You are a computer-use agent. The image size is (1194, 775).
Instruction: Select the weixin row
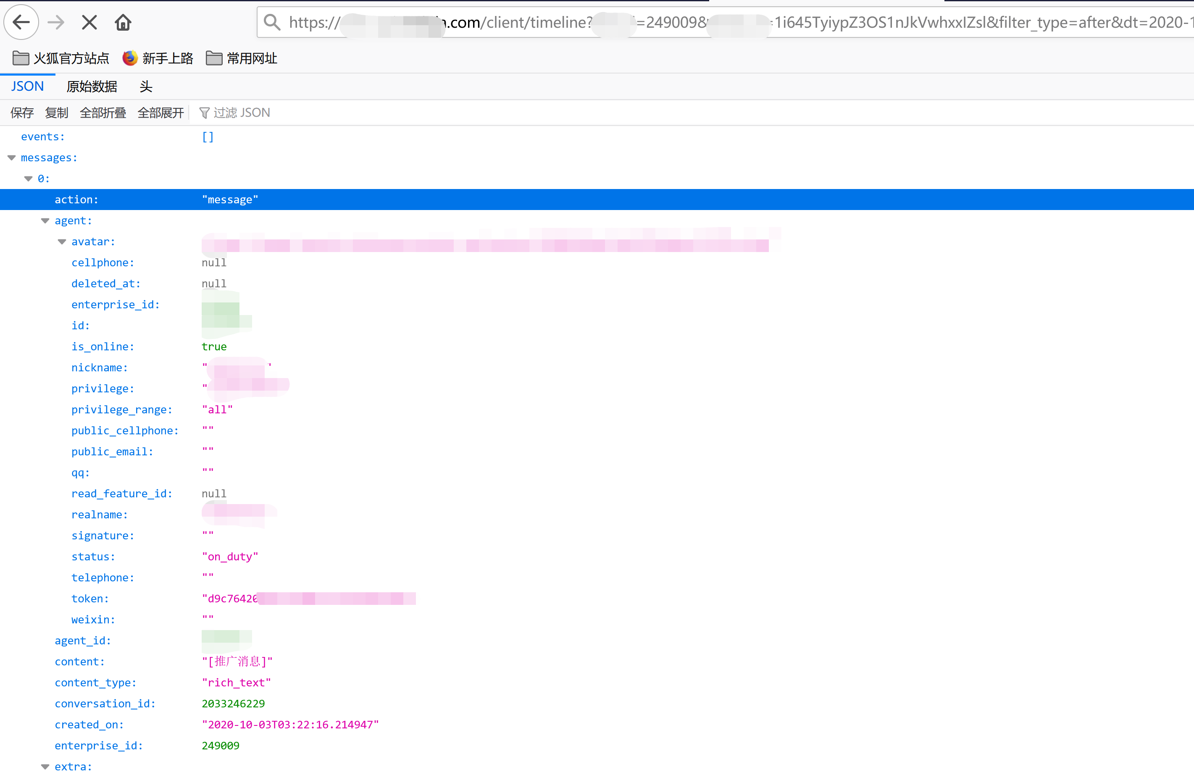point(597,620)
